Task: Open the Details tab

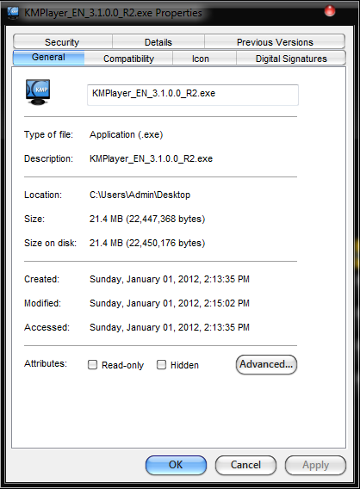Action: 158,42
